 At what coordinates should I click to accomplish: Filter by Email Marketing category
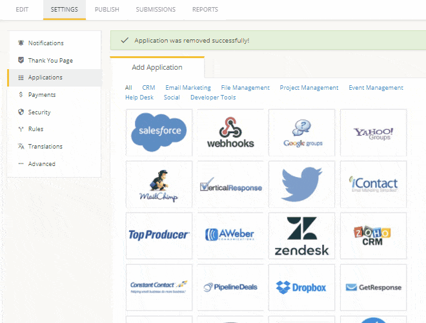(188, 88)
